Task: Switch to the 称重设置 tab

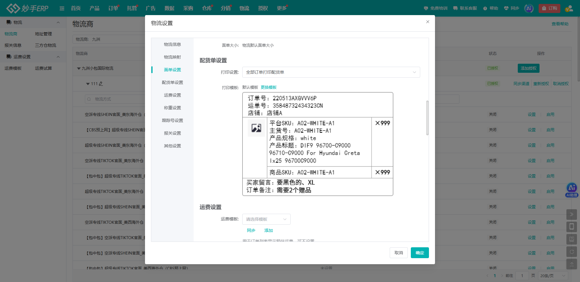Action: 172,108
